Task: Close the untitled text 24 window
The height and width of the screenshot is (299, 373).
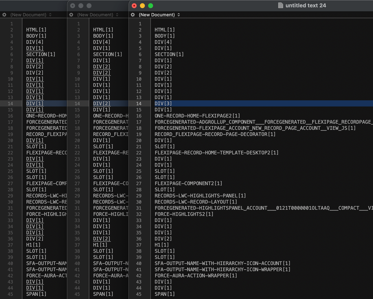Action: (x=134, y=6)
